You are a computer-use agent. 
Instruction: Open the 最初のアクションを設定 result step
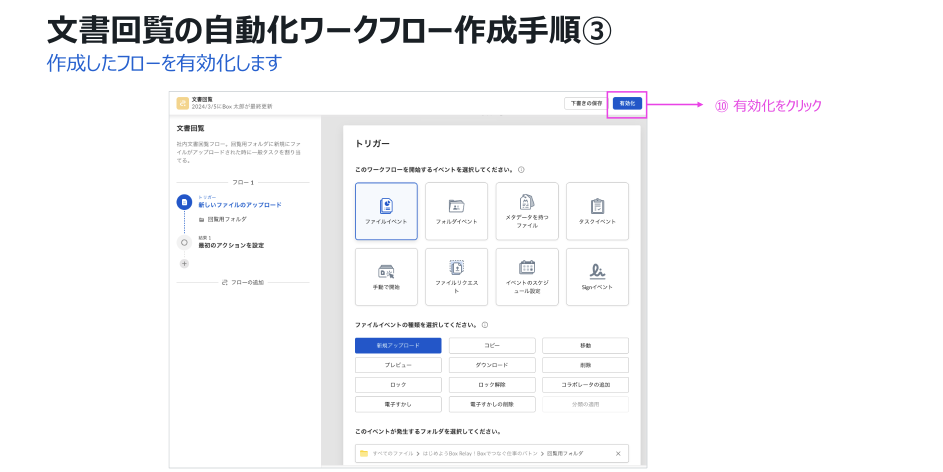click(x=231, y=245)
